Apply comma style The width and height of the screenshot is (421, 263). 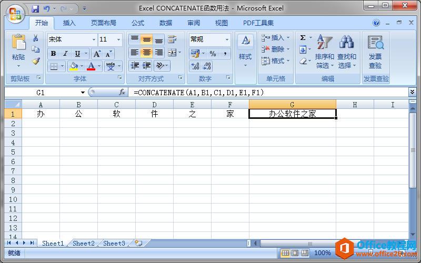point(225,54)
